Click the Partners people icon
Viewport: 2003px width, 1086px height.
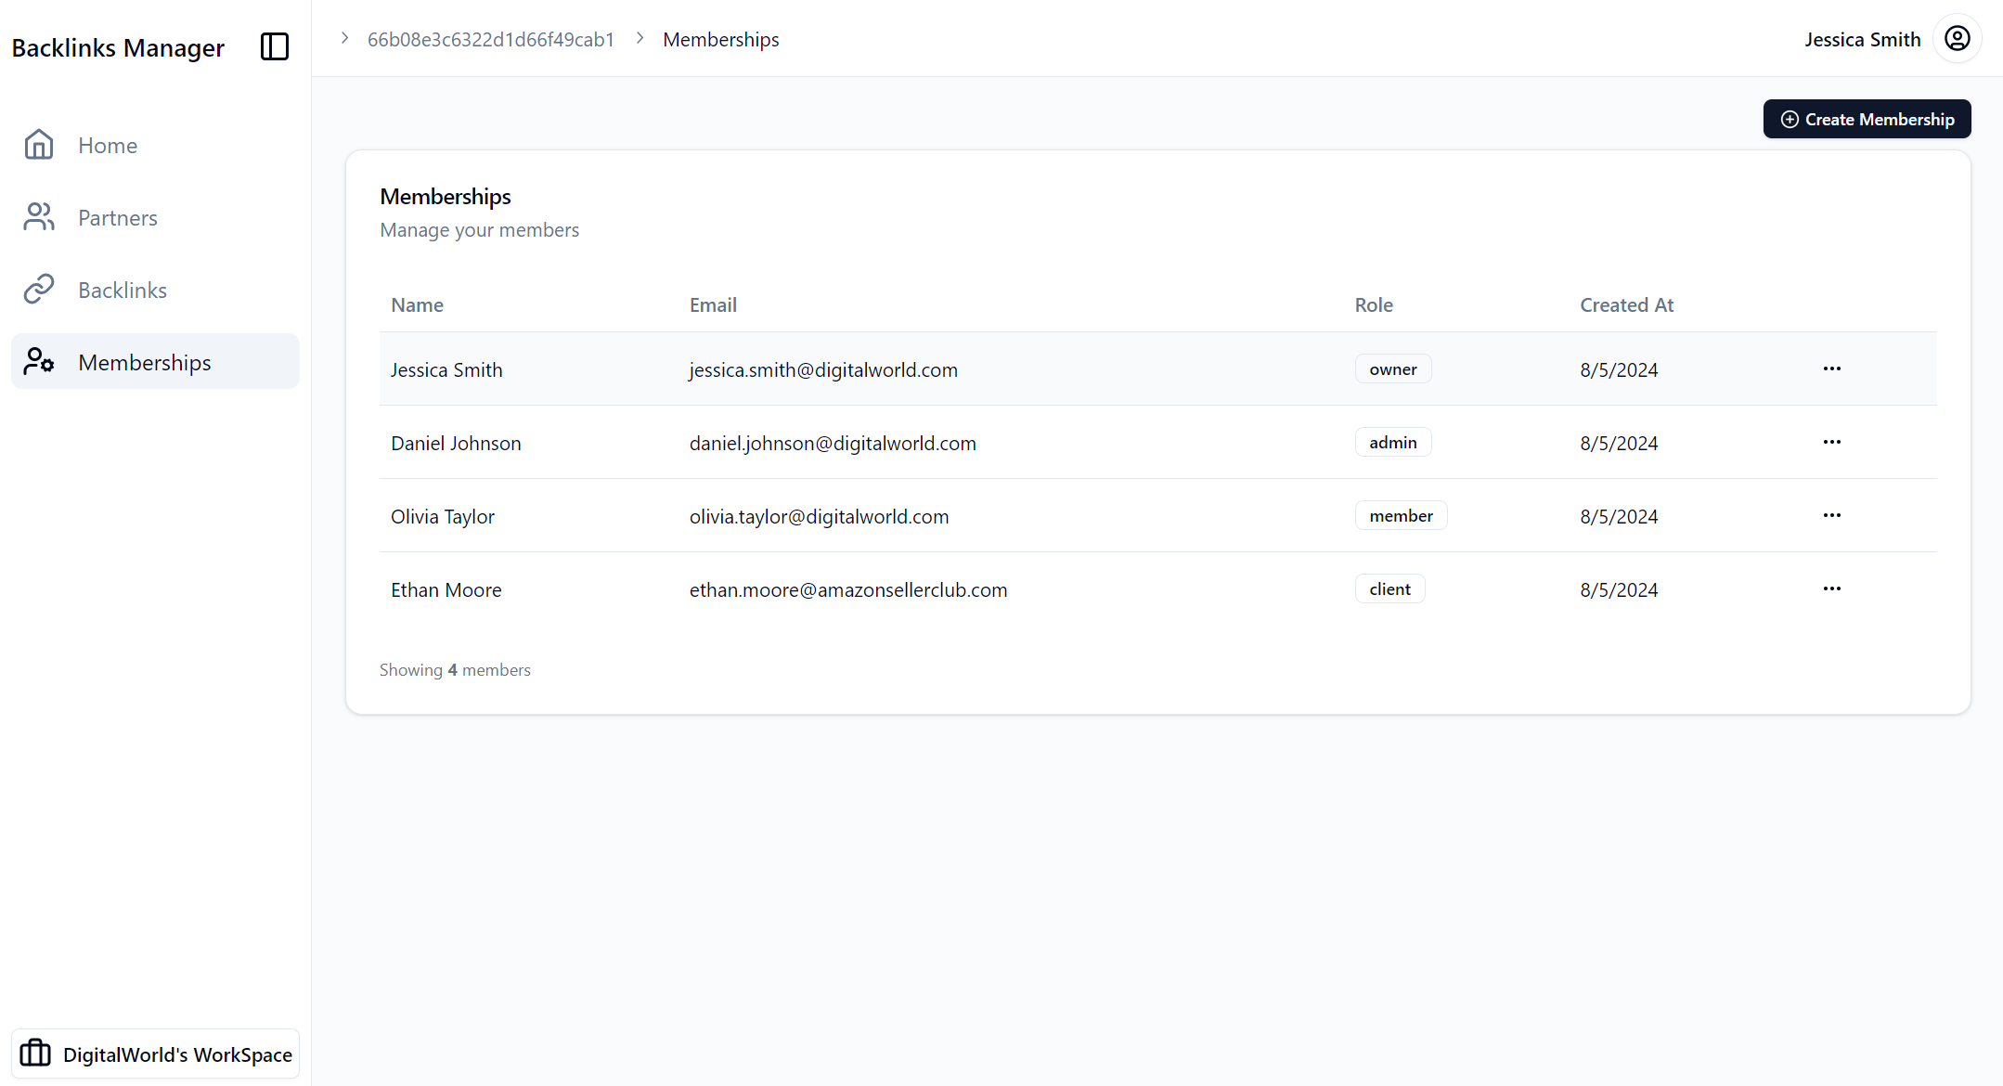(x=39, y=217)
